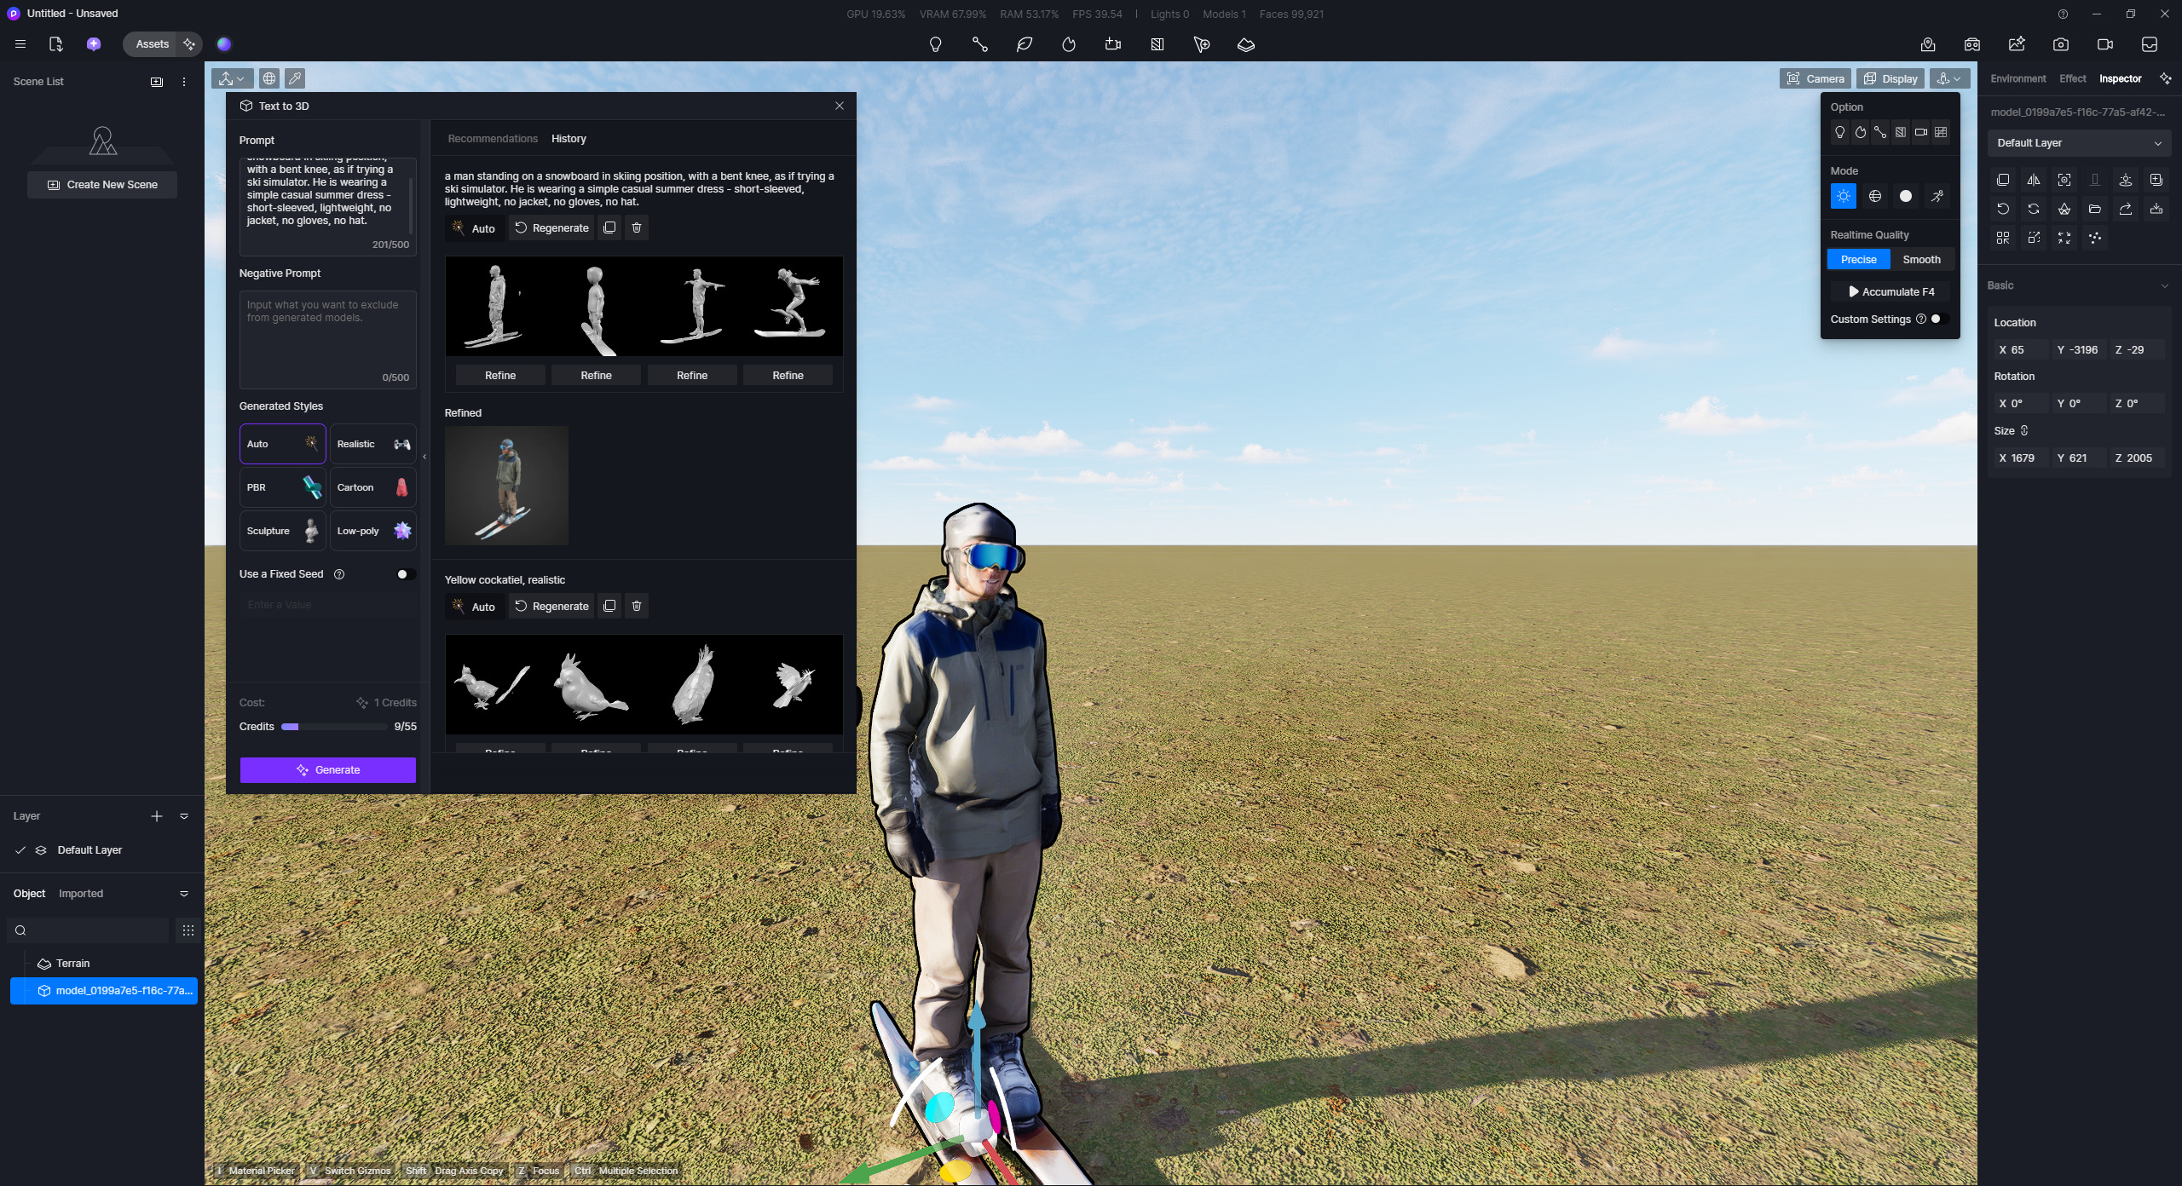
Task: Open the Default Layer dropdown in Inspector
Action: click(x=2078, y=143)
